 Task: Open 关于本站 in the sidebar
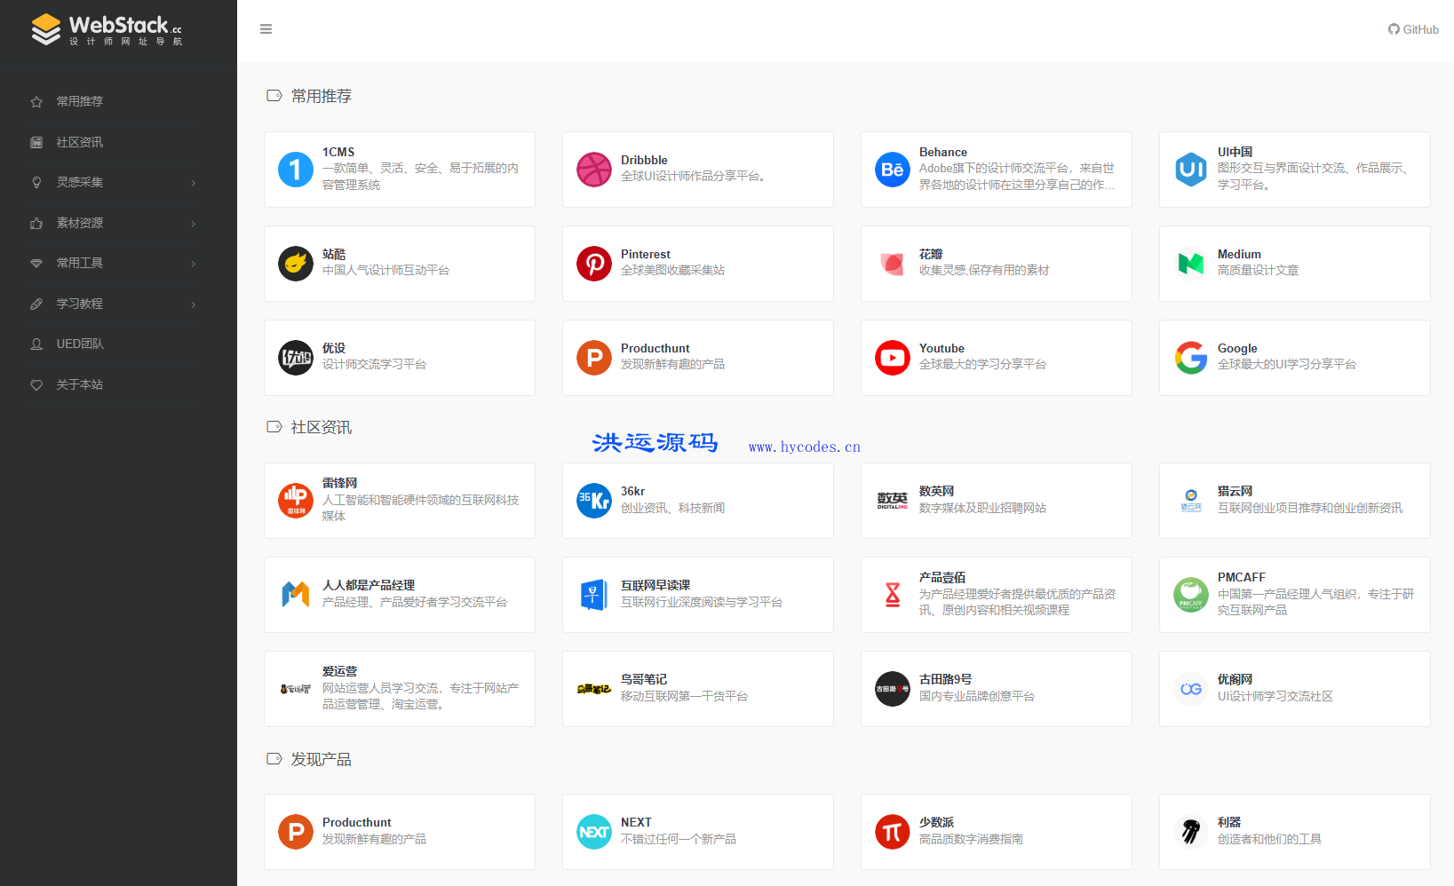click(x=80, y=384)
